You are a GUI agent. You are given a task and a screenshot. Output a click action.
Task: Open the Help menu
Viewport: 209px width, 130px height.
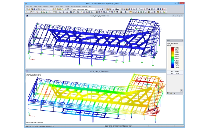(x=90, y=6)
